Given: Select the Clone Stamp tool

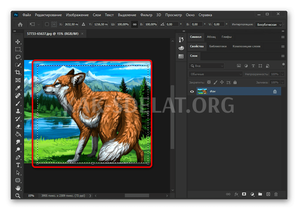Looking at the screenshot, I should click(x=18, y=111).
